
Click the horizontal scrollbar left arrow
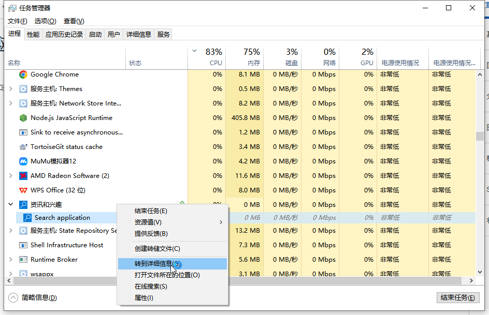tap(9, 280)
